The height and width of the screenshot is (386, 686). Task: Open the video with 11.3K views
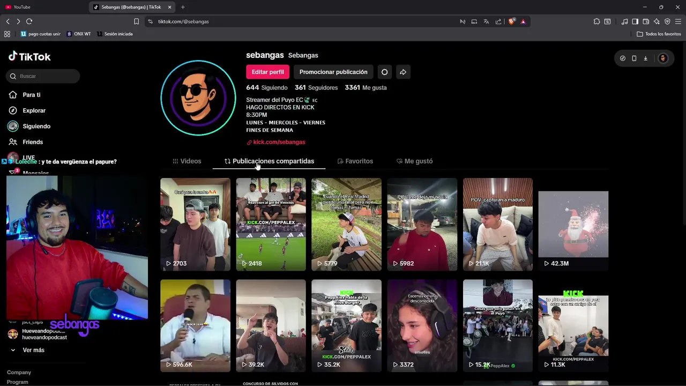(573, 325)
